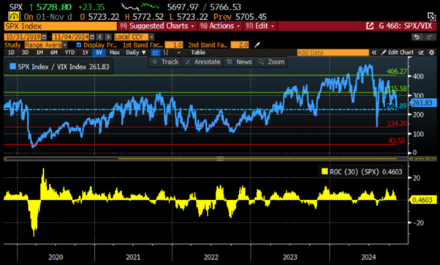Click the redo arrow icon

(429, 37)
